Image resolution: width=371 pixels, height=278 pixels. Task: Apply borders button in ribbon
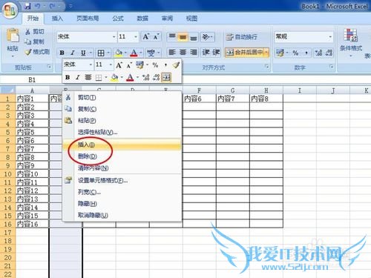pyautogui.click(x=101, y=53)
